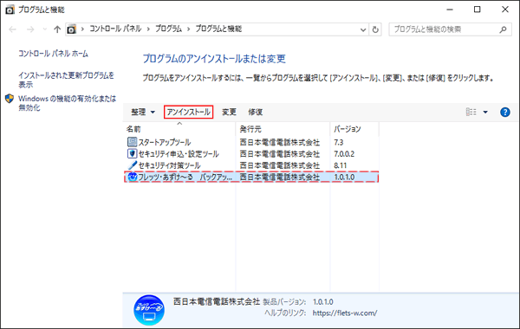Image resolution: width=520 pixels, height=329 pixels.
Task: Click the フレッツ・あずけ～る list icon
Action: click(x=133, y=177)
